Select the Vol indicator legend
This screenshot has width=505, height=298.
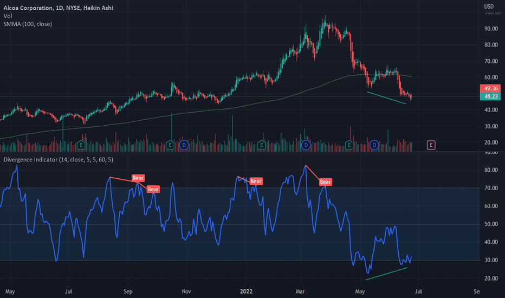tap(8, 16)
